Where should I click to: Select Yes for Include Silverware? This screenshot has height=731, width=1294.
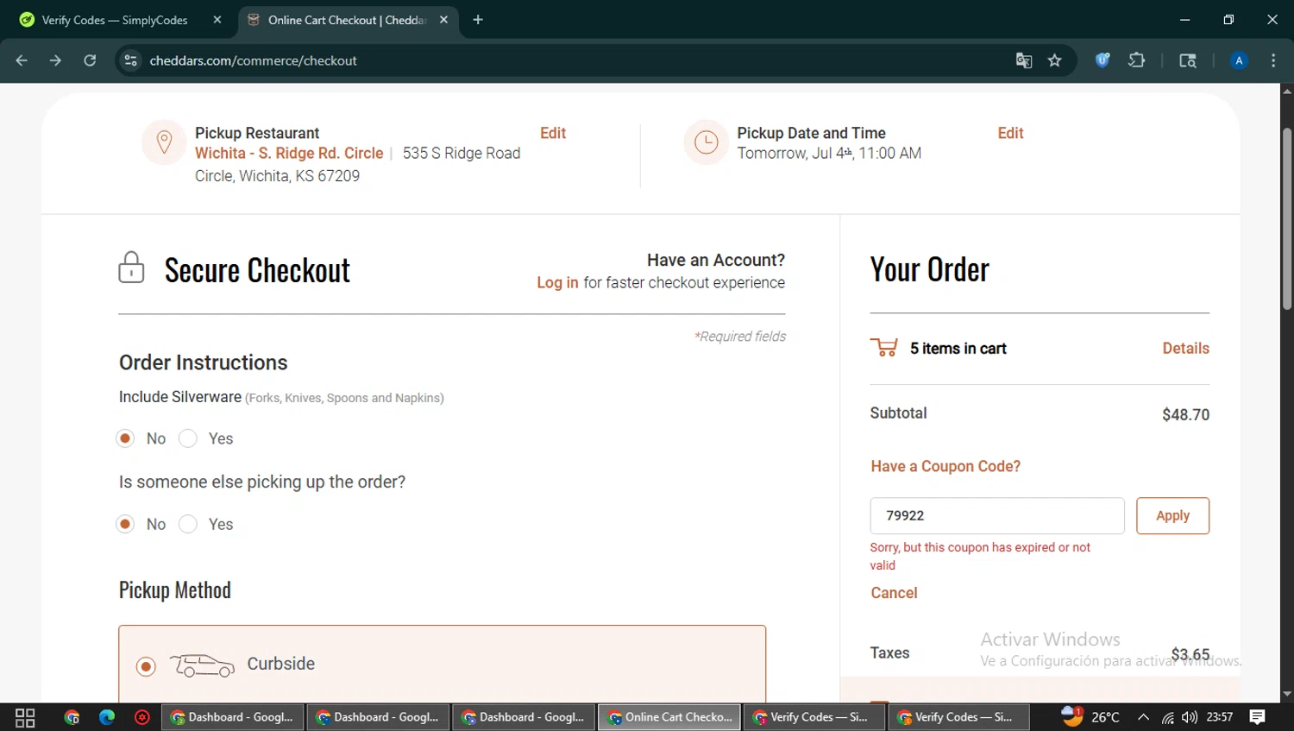click(188, 438)
